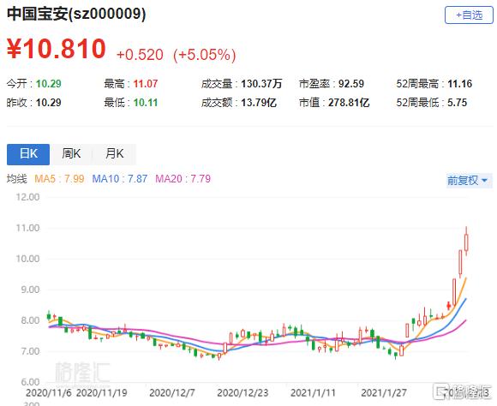This screenshot has height=406, width=497.
Task: Click the current price ¥10.810
Action: pos(57,49)
